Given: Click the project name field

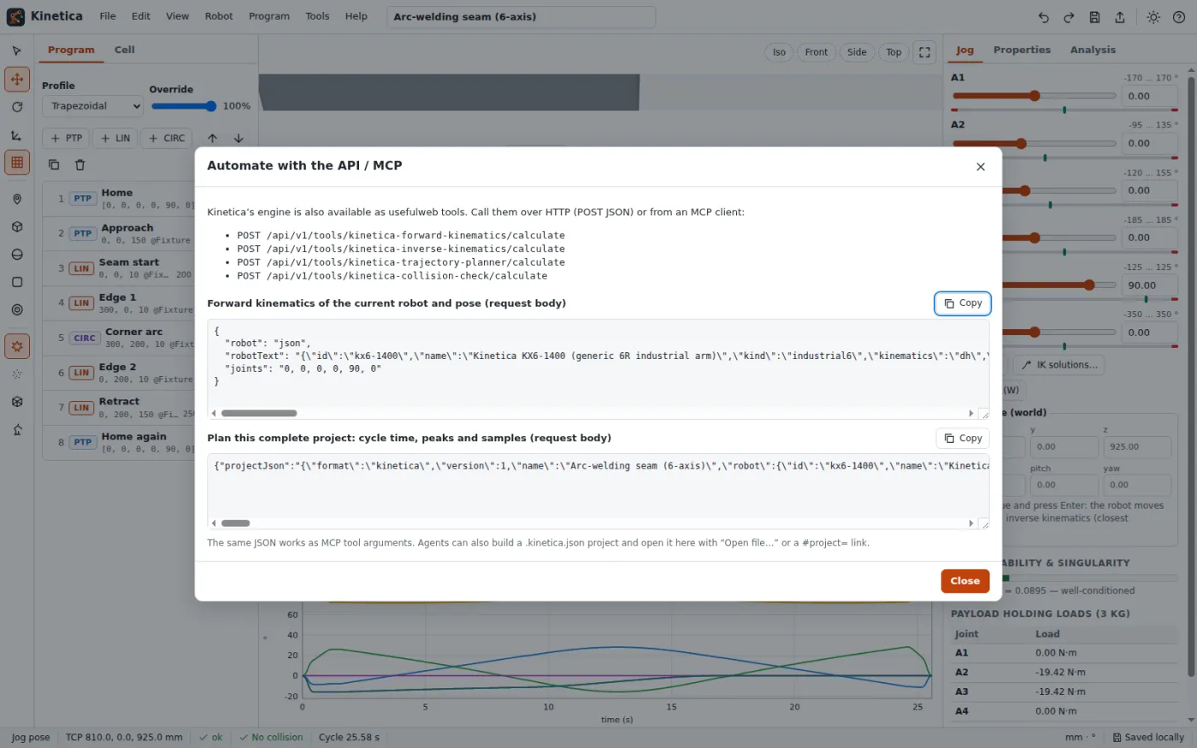Looking at the screenshot, I should coord(521,17).
